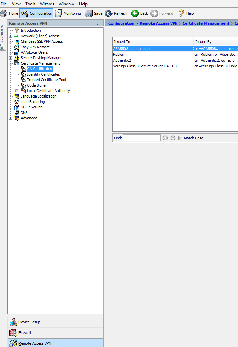Expand the Network (Client) Access node
Screen dimensions: 238x347
(x=11, y=36)
